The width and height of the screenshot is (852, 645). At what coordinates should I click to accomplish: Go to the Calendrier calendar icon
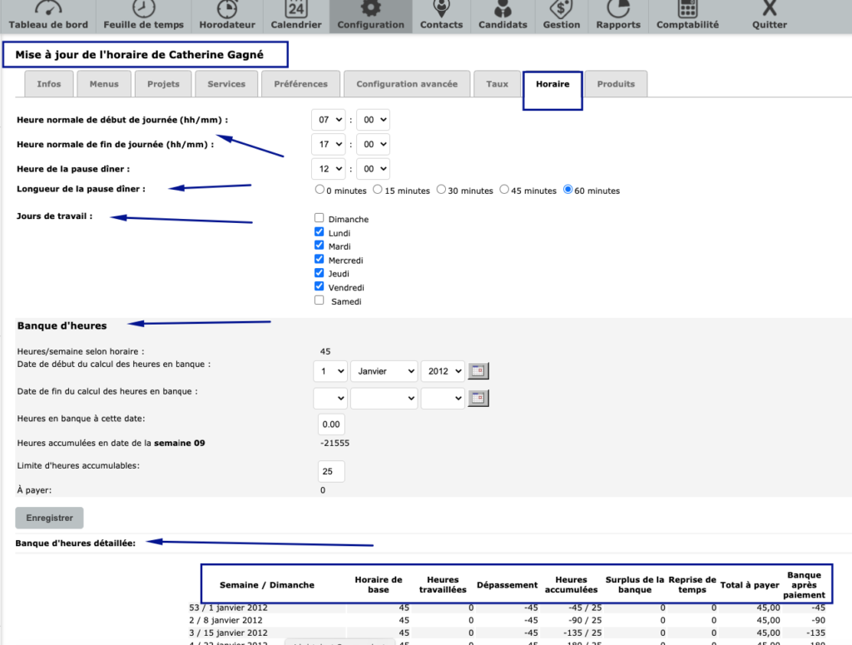(x=296, y=8)
